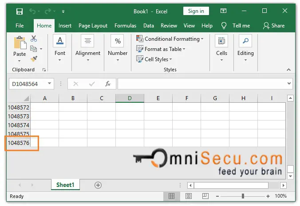Viewport: 300px width, 206px height.
Task: Open Format as Table menu
Action: (x=161, y=49)
